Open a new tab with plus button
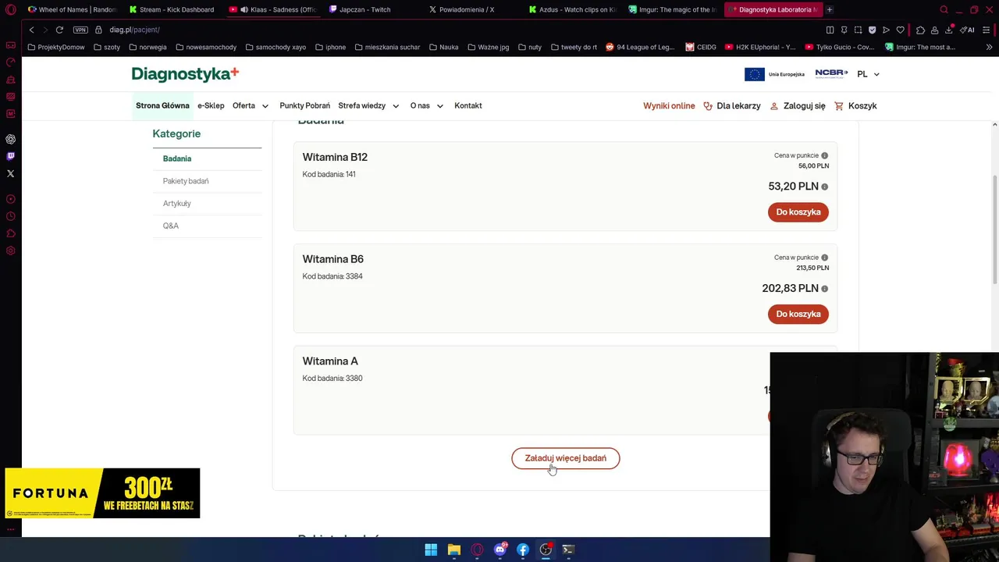 click(830, 9)
